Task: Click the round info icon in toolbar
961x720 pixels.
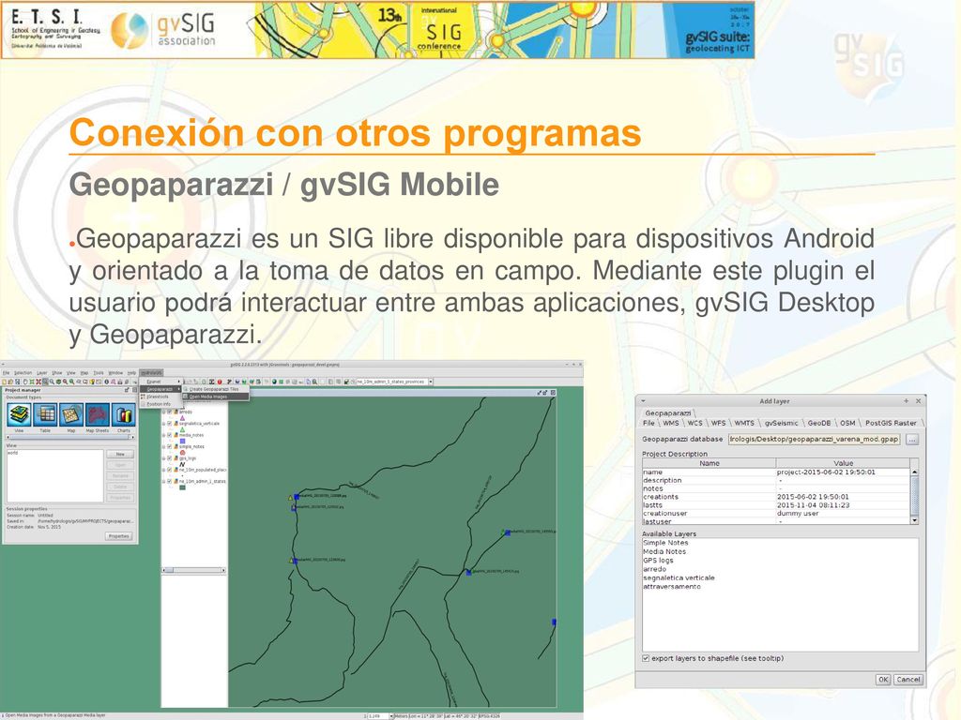Action: tap(106, 382)
